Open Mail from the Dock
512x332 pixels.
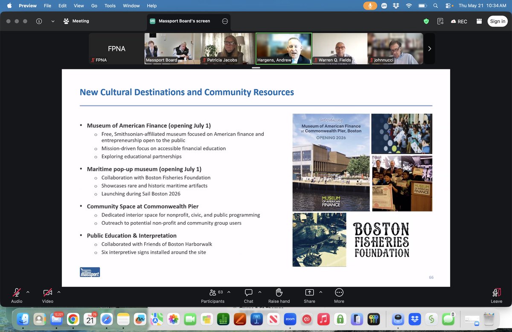click(x=56, y=319)
